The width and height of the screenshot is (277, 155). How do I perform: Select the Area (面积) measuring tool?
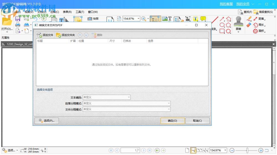259,31
